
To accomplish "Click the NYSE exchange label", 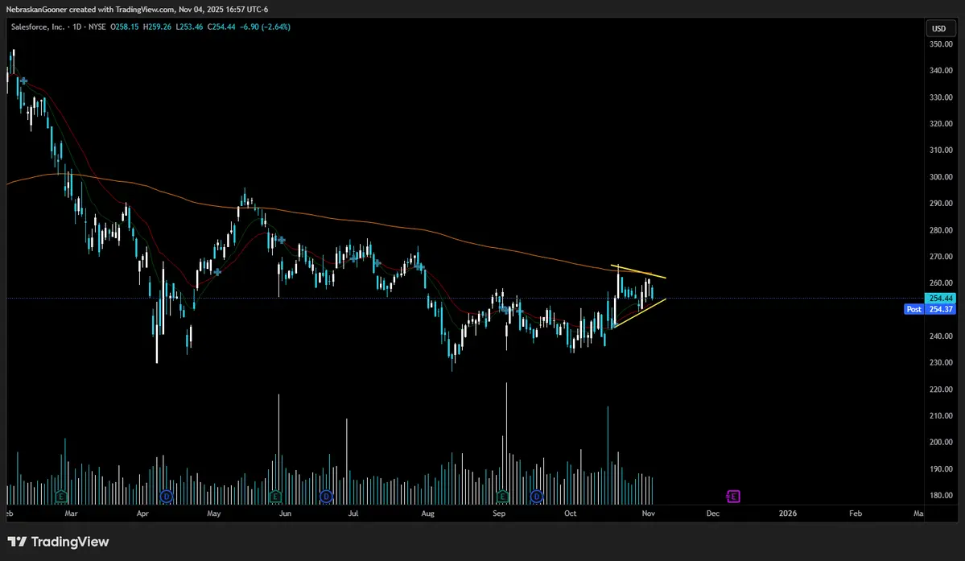I will [97, 27].
